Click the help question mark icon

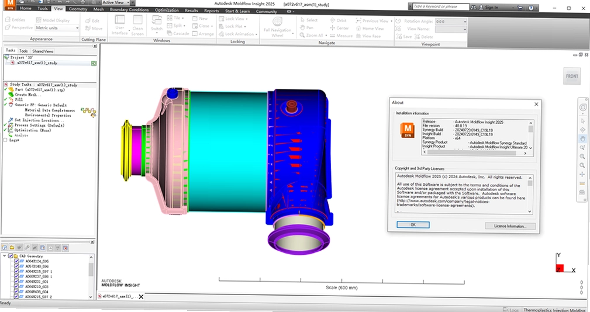point(530,8)
